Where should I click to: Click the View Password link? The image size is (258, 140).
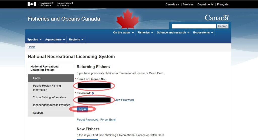(x=124, y=100)
